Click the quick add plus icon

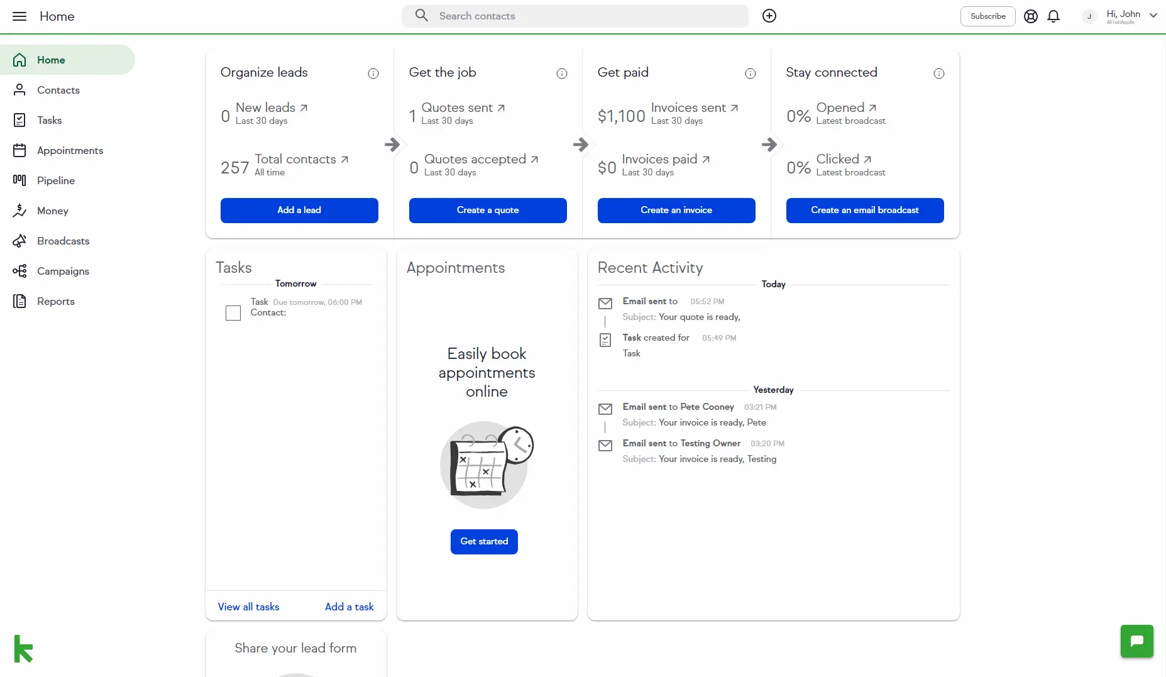pos(769,16)
